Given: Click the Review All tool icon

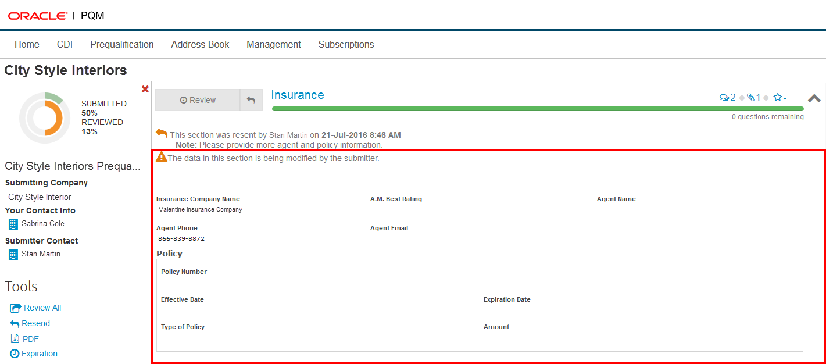Looking at the screenshot, I should click(x=15, y=308).
